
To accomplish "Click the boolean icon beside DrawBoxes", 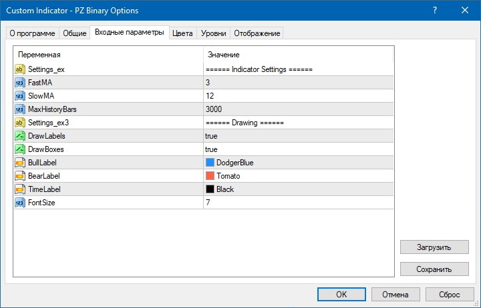I will pos(19,149).
